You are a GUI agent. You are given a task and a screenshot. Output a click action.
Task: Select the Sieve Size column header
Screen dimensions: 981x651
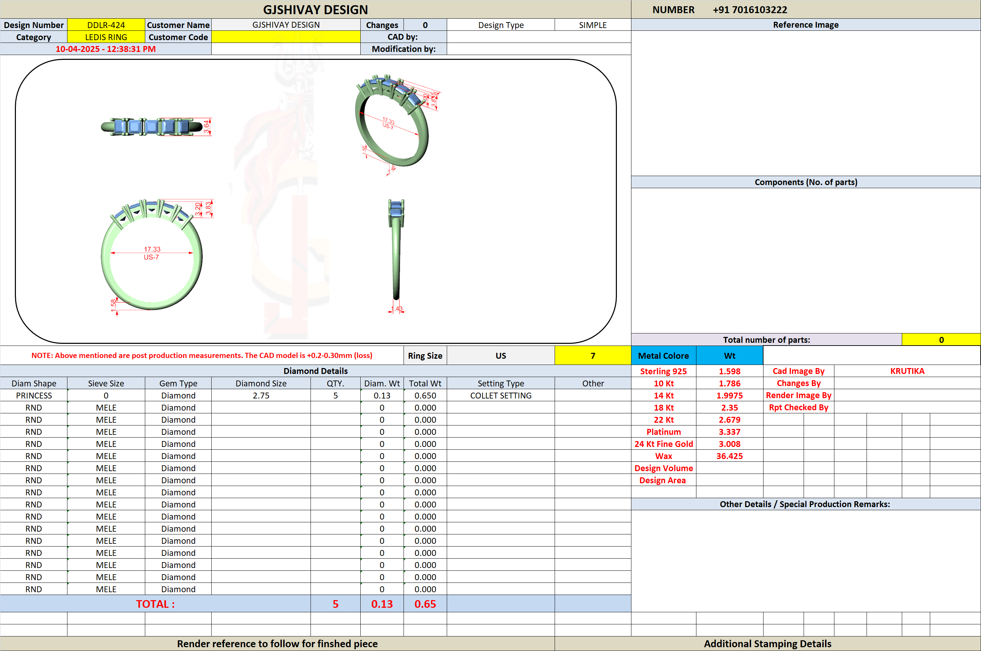106,383
